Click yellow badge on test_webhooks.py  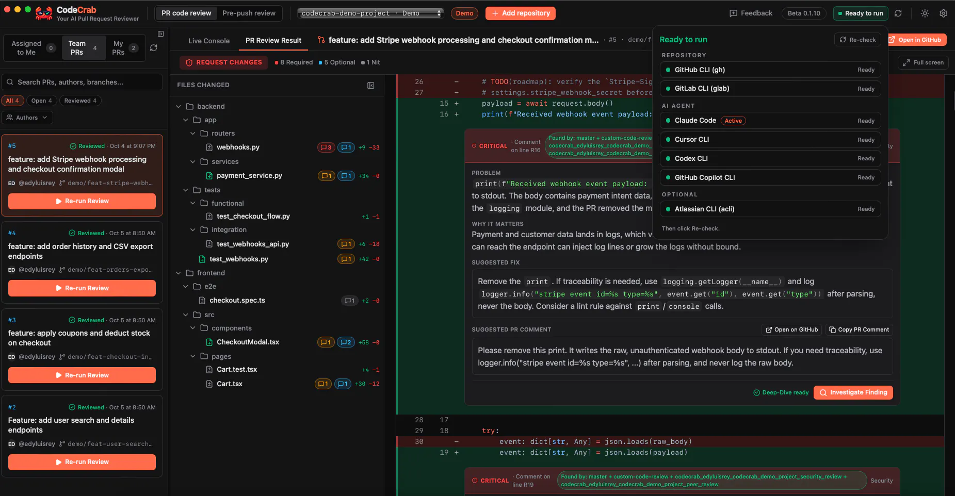click(x=346, y=259)
